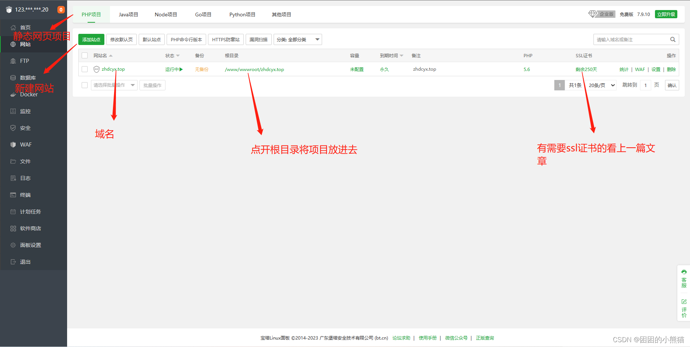690x347 pixels.
Task: Open the 计划任务 scheduled tasks icon
Action: coord(13,212)
